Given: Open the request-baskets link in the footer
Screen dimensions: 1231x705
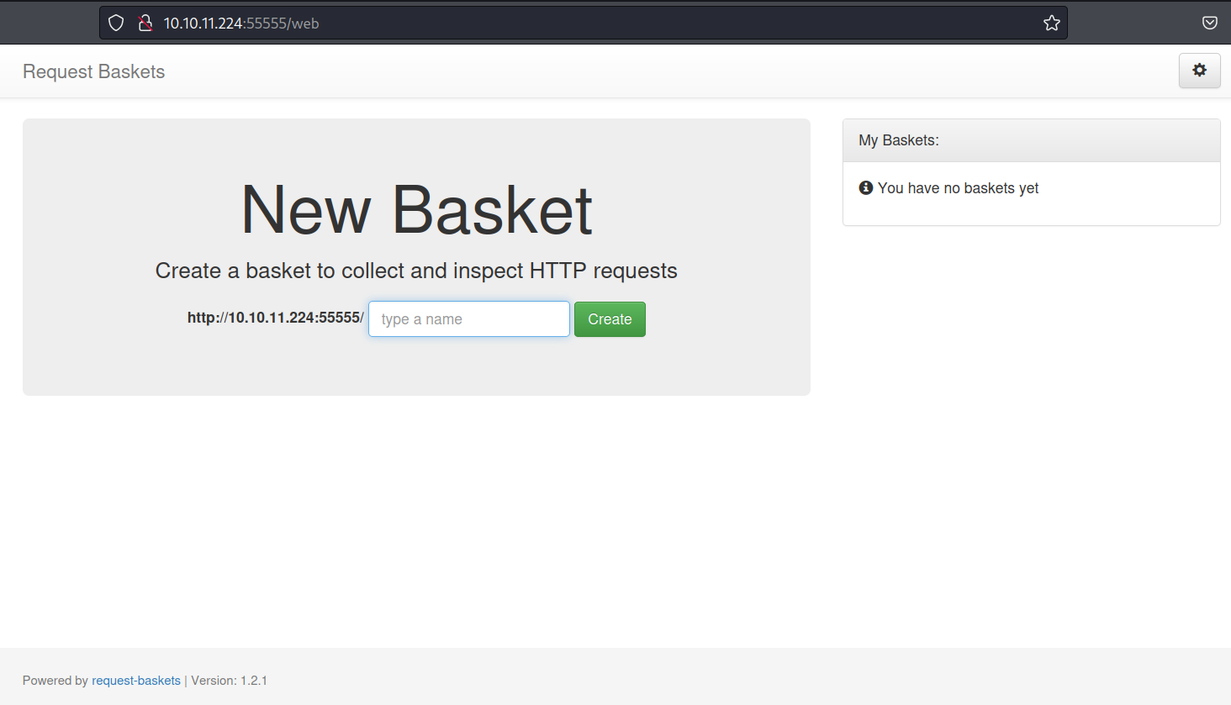Looking at the screenshot, I should [135, 680].
